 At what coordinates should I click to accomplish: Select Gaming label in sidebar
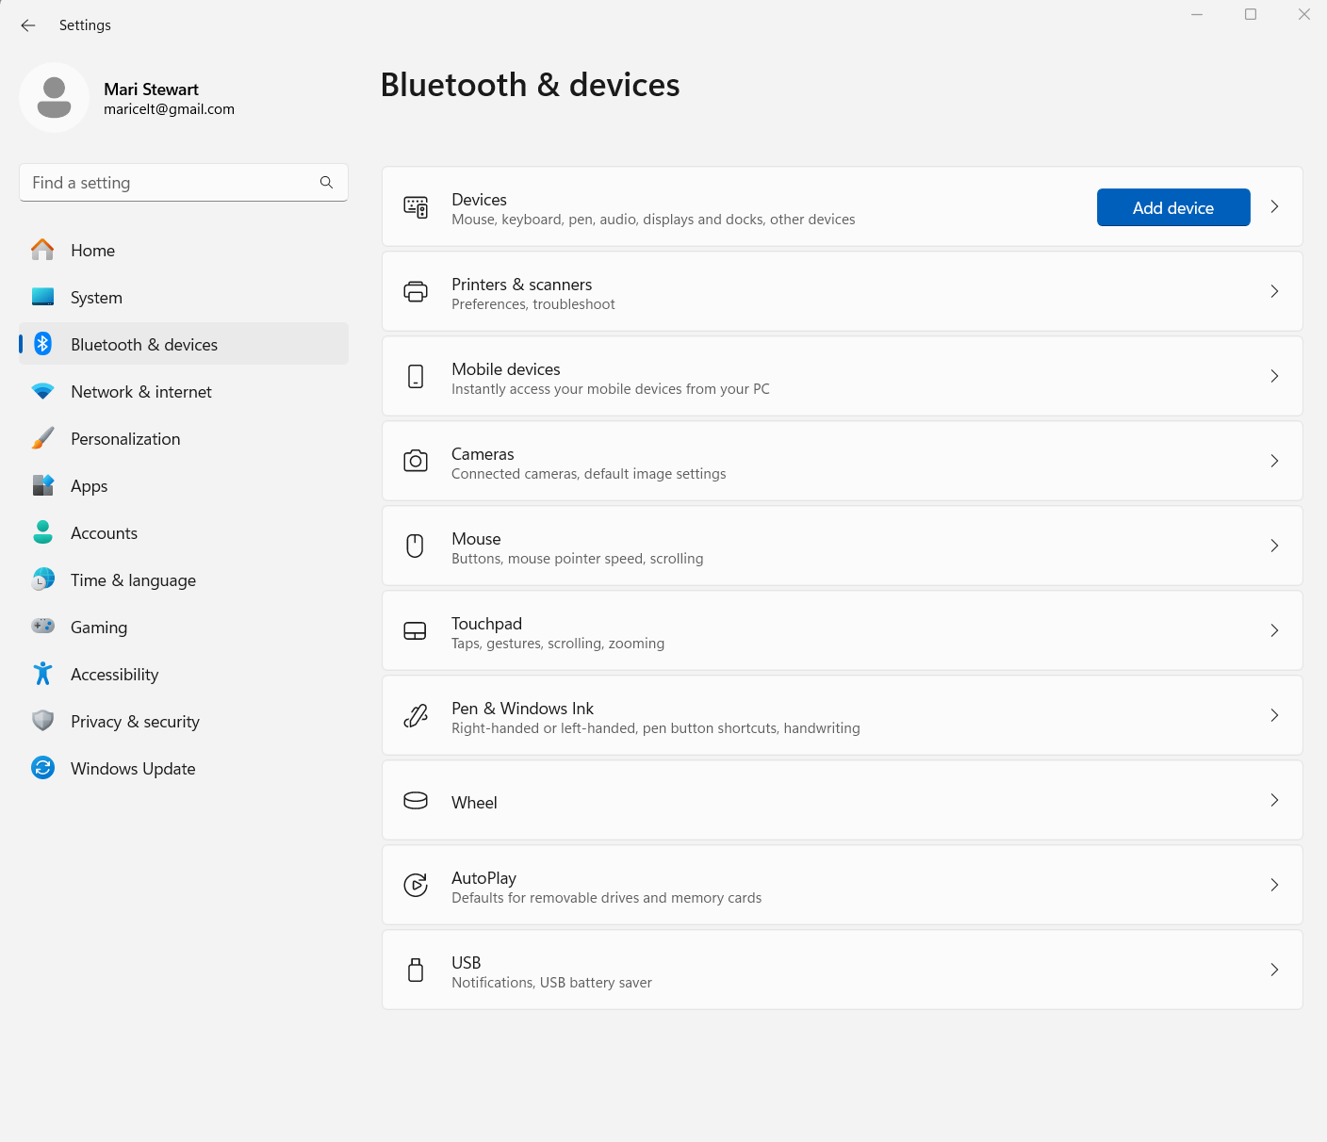pyautogui.click(x=99, y=628)
